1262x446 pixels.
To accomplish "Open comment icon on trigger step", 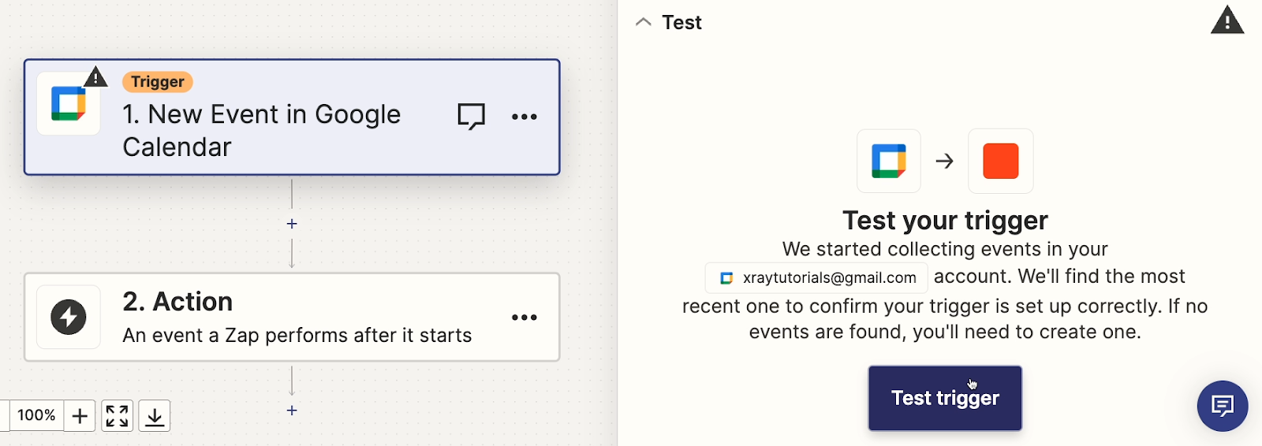I will point(471,117).
